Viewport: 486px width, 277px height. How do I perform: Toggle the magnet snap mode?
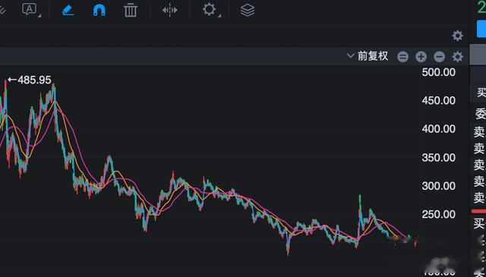click(x=99, y=10)
